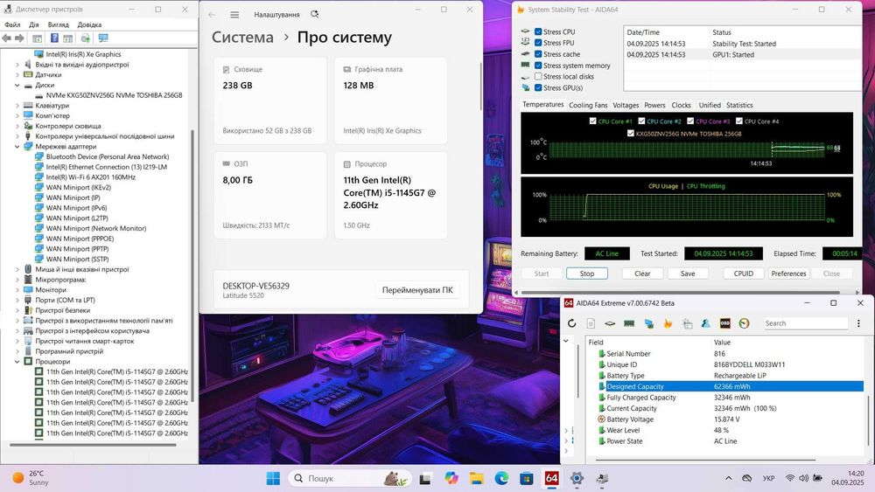The width and height of the screenshot is (875, 492).
Task: Open Microsoft Edge from the taskbar
Action: point(501,478)
